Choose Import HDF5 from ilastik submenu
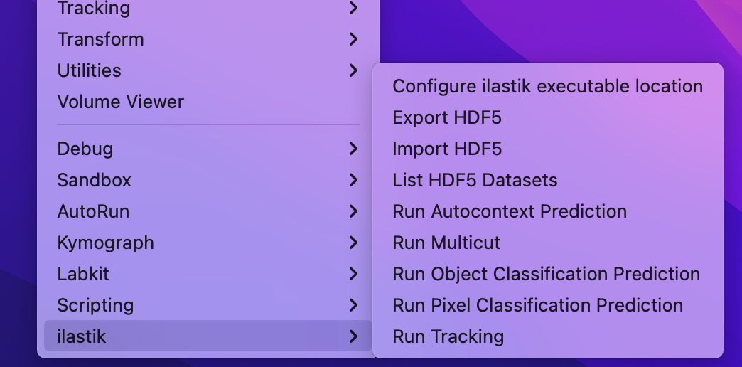This screenshot has height=367, width=742. [x=547, y=149]
